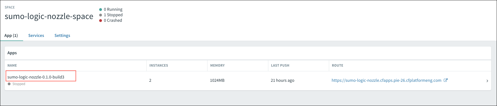Image resolution: width=497 pixels, height=106 pixels.
Task: Click the 21 hours ago timestamp
Action: (x=282, y=80)
